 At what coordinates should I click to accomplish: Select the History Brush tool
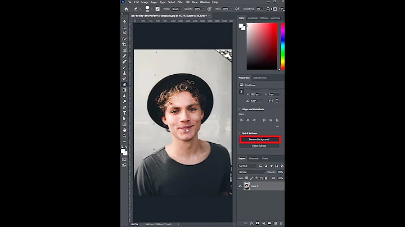[x=124, y=79]
